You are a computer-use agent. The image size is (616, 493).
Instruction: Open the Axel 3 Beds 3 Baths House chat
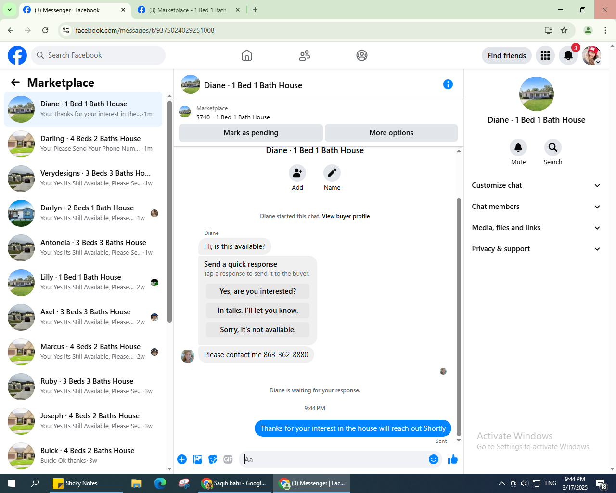[83, 317]
